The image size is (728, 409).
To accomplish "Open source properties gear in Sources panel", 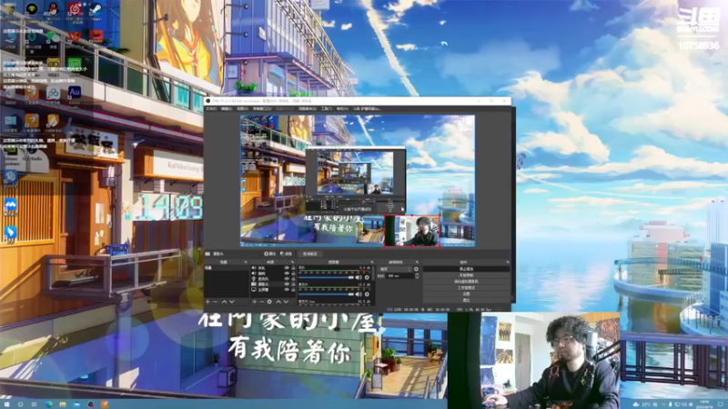I will (x=269, y=302).
